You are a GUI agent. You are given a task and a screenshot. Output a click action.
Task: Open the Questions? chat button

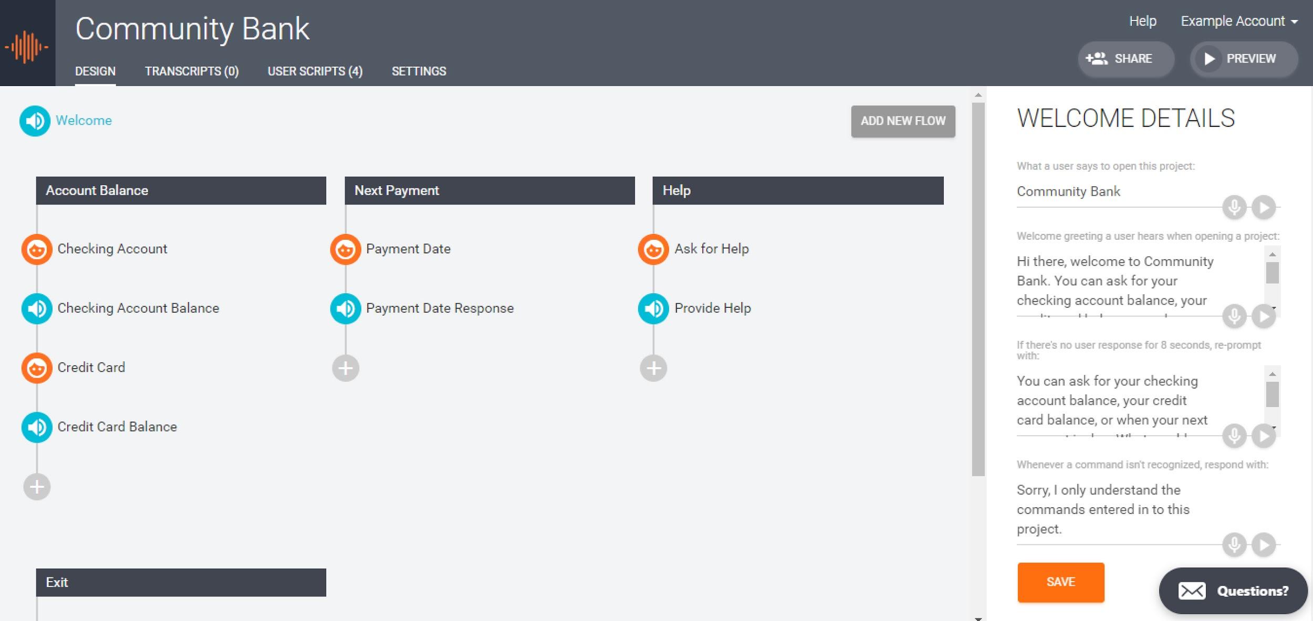tap(1233, 591)
